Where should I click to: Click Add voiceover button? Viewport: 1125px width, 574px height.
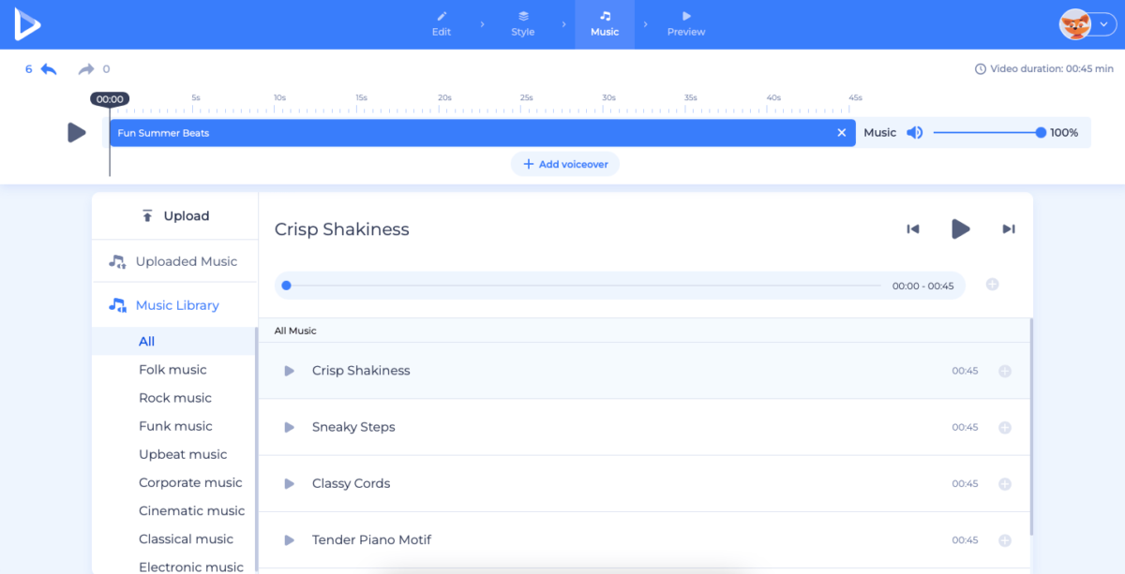565,165
